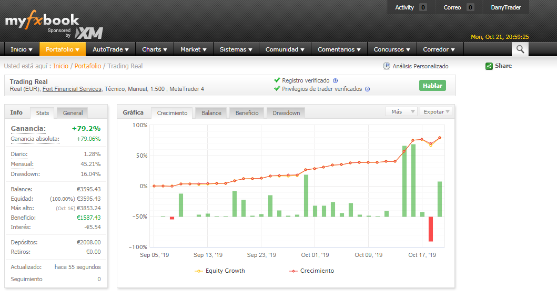Screen dimensions: 557x299
Task: Open the Exportar dropdown
Action: coord(437,111)
